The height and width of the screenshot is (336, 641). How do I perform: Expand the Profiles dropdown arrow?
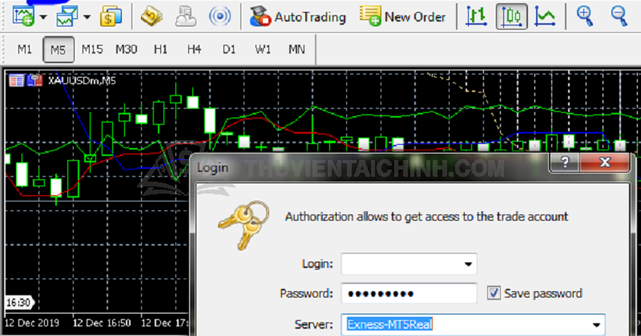[x=87, y=17]
